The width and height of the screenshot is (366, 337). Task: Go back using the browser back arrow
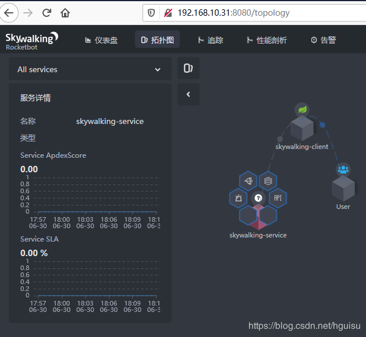[9, 13]
